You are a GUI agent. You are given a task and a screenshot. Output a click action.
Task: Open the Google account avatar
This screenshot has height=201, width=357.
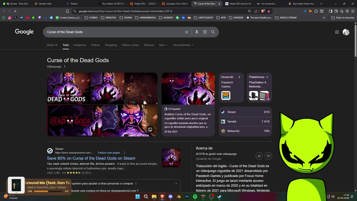(x=346, y=32)
